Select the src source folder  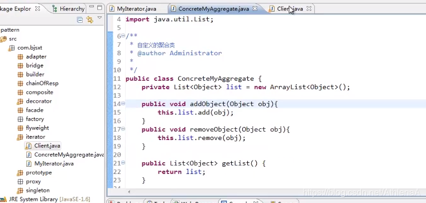point(13,39)
